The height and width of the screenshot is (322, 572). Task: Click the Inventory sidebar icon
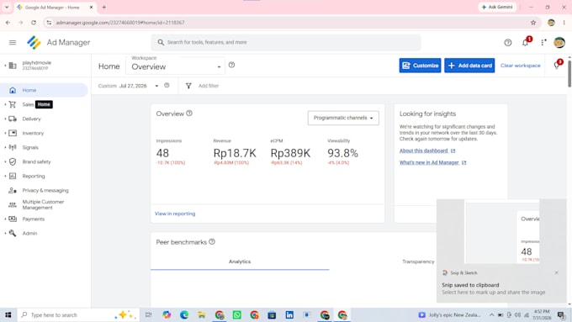pos(13,133)
